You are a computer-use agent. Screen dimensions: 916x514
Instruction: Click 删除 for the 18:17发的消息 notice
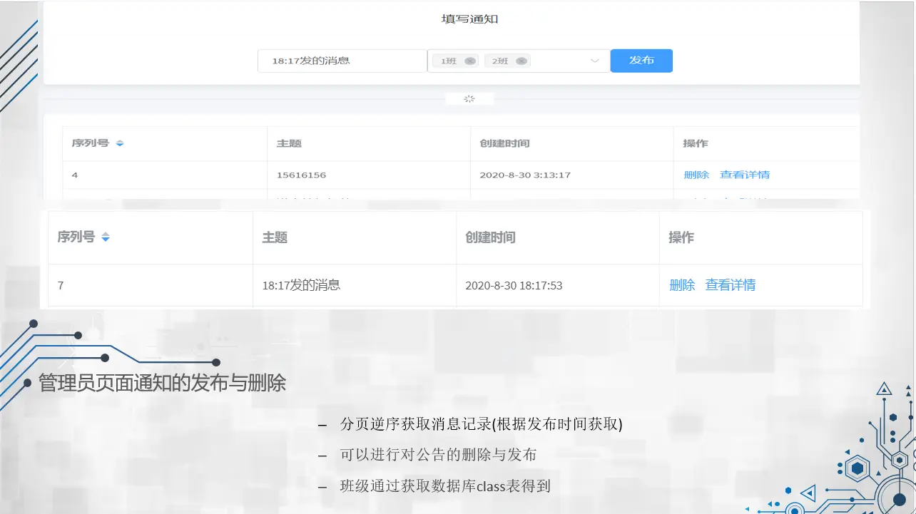click(x=682, y=285)
